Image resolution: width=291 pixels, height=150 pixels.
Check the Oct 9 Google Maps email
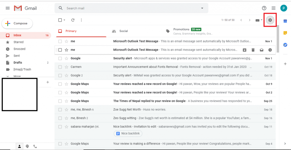point(60,84)
